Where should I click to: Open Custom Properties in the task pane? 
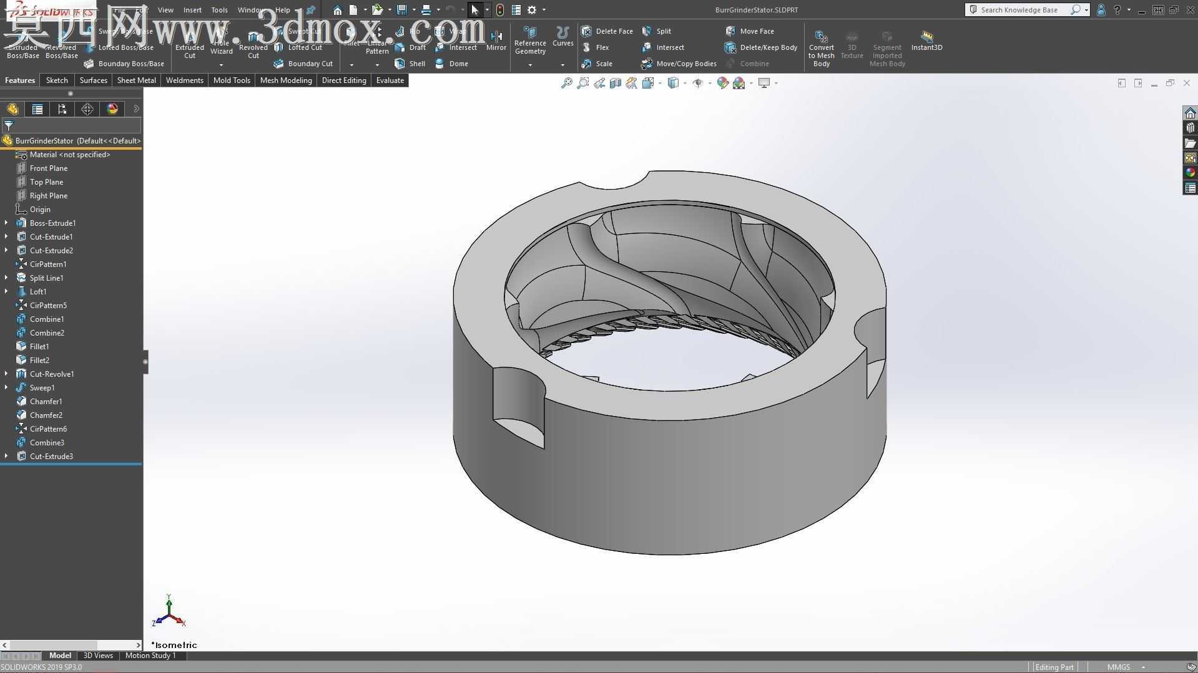pyautogui.click(x=1190, y=188)
